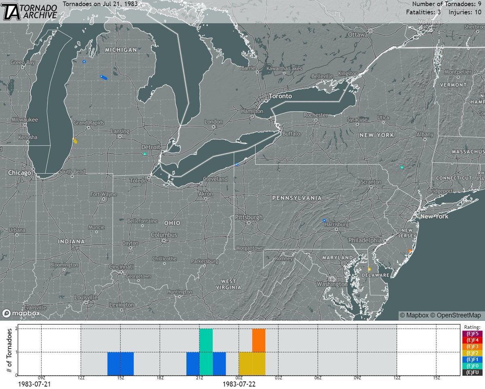
Task: Click the (E)F1 blue legend swatch
Action: [472, 360]
